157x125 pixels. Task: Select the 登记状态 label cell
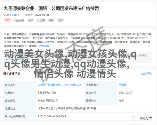pyautogui.click(x=101, y=101)
